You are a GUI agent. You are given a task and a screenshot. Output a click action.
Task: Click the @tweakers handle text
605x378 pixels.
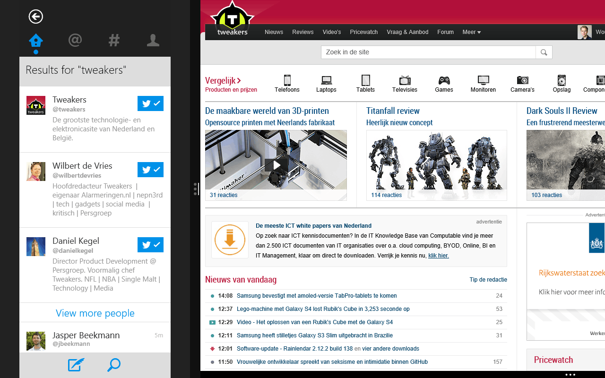tap(69, 109)
